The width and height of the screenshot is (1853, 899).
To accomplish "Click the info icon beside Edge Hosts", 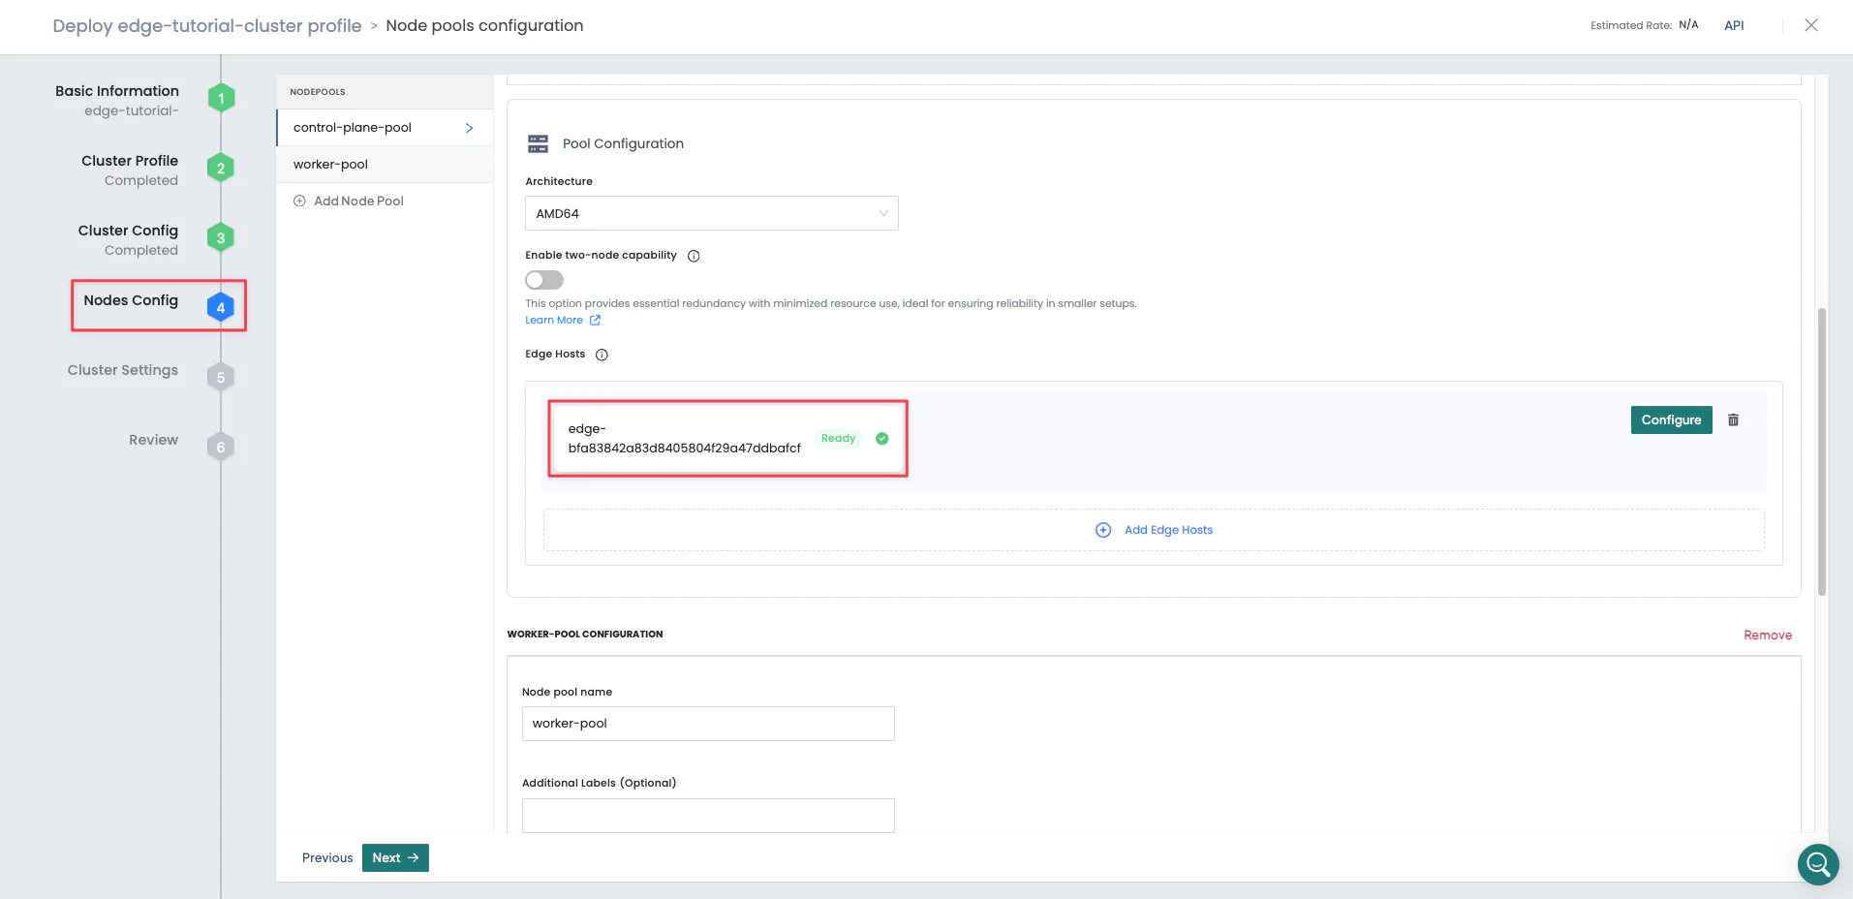I will click(x=602, y=355).
